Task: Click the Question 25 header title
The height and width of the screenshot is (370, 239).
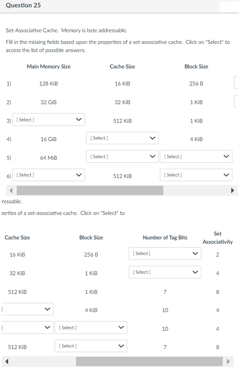Action: click(x=23, y=5)
